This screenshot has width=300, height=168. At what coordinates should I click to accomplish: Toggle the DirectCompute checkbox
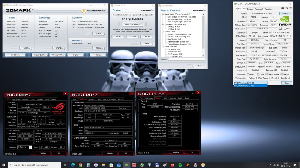coord(267,74)
